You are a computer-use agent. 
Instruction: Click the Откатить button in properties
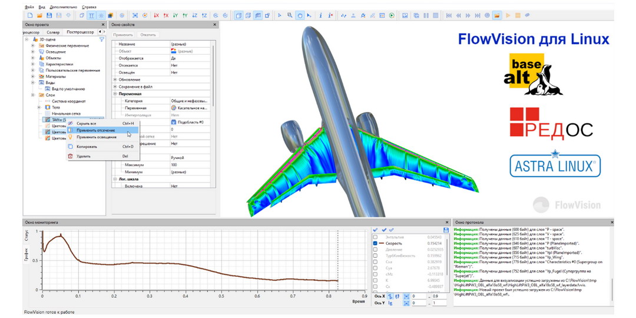pyautogui.click(x=148, y=35)
